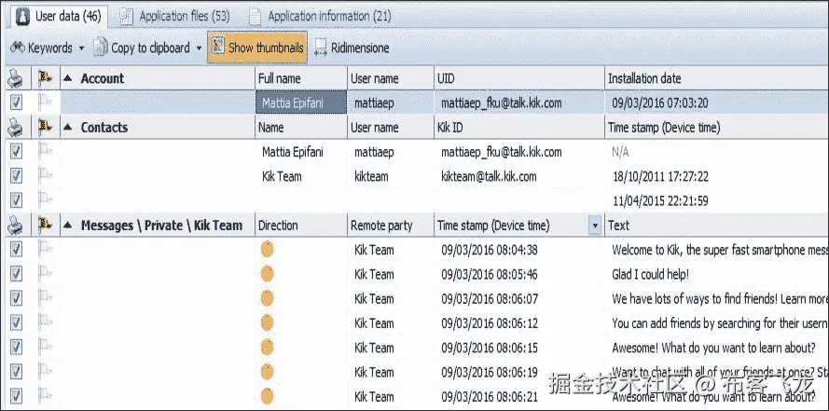829x411 pixels.
Task: Open the Application information (21) tab
Action: [322, 17]
